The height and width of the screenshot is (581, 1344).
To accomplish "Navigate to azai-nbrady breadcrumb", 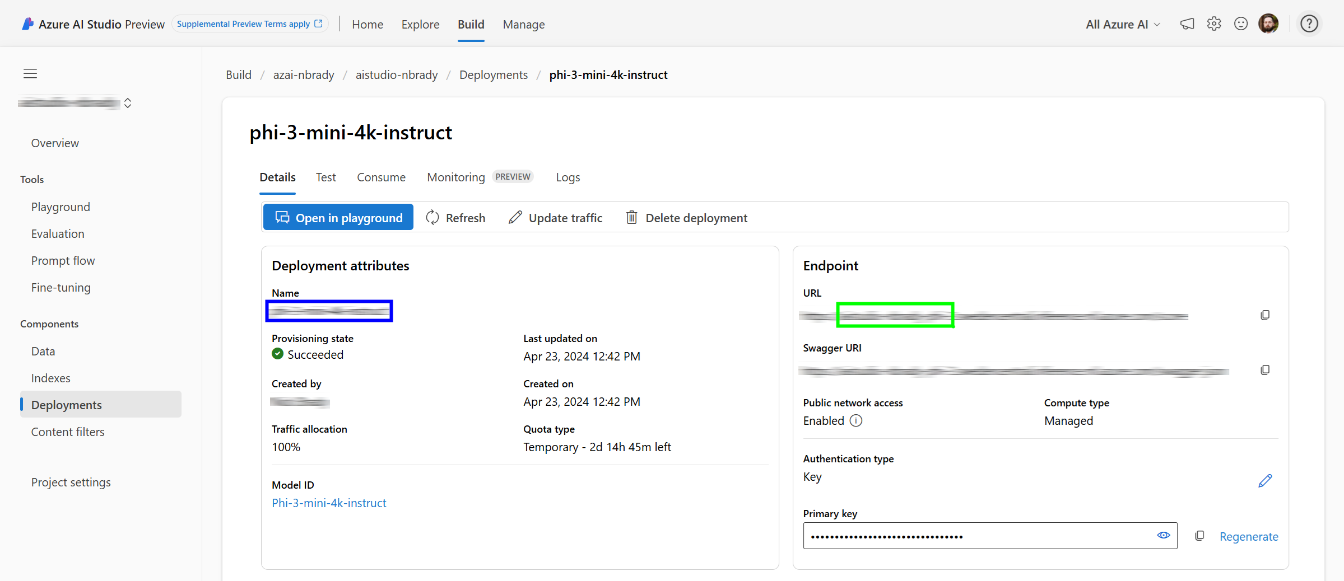I will click(304, 74).
